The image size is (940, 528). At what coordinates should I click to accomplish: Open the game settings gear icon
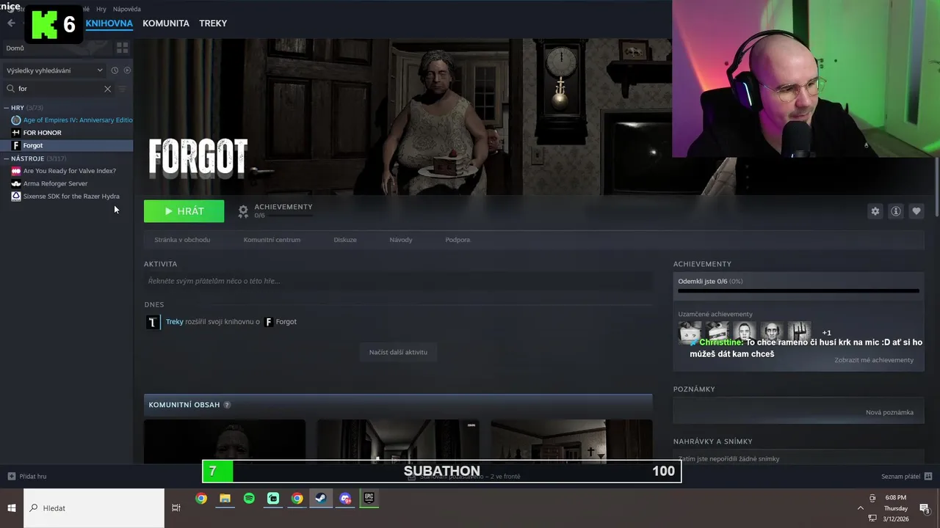coord(875,211)
